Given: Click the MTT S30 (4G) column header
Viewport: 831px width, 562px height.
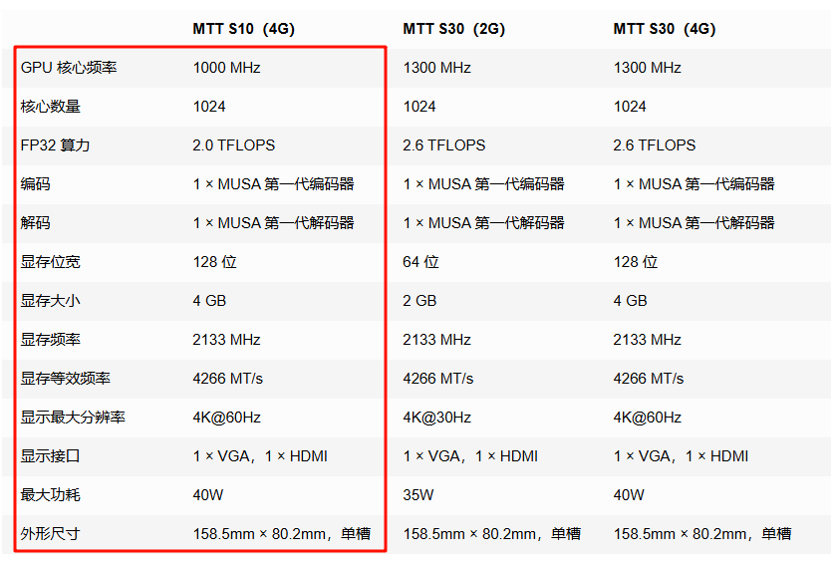Looking at the screenshot, I should pos(664,29).
